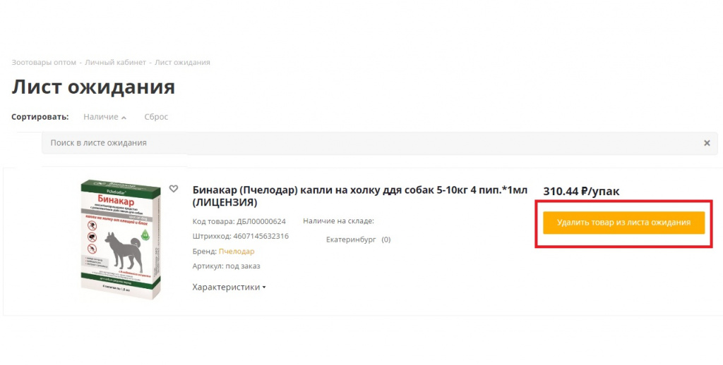Clear the waiting list search field

point(706,143)
